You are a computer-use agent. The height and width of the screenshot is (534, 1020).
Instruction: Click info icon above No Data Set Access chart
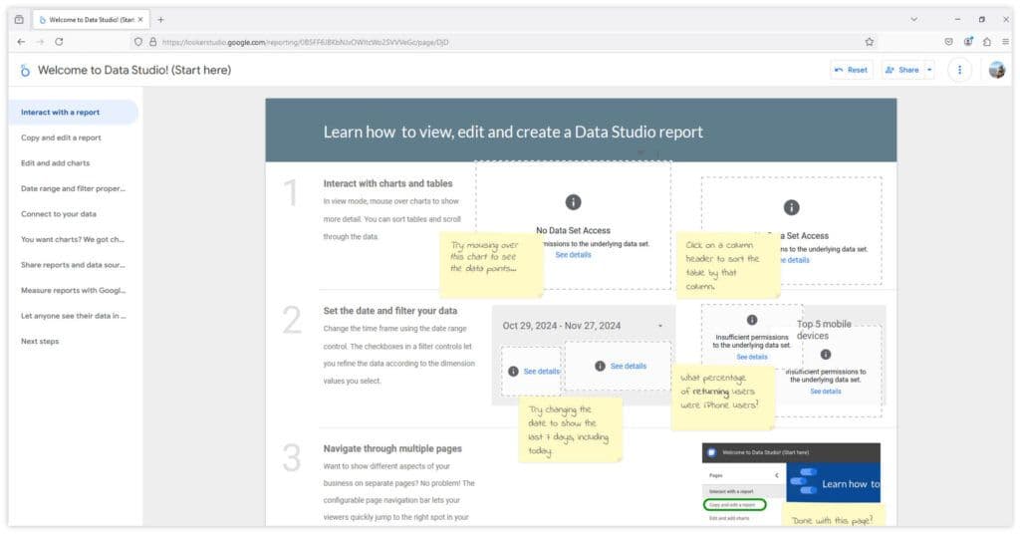pos(573,202)
